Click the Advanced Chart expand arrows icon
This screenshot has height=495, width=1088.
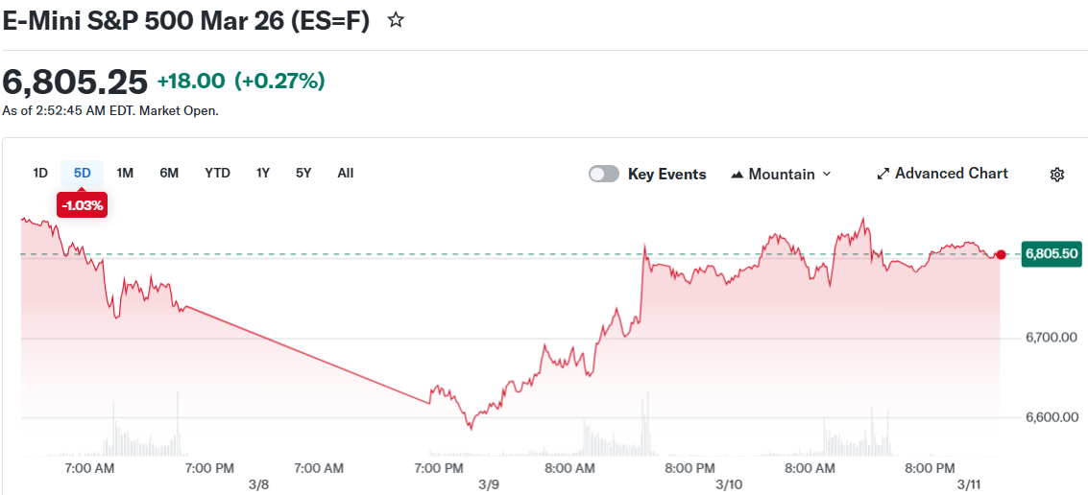point(882,175)
